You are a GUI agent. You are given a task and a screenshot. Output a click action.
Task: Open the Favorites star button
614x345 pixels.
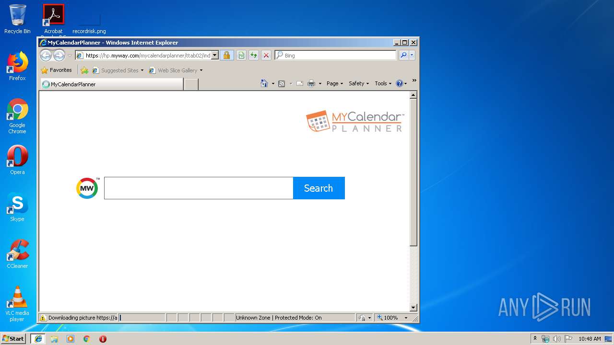[56, 70]
